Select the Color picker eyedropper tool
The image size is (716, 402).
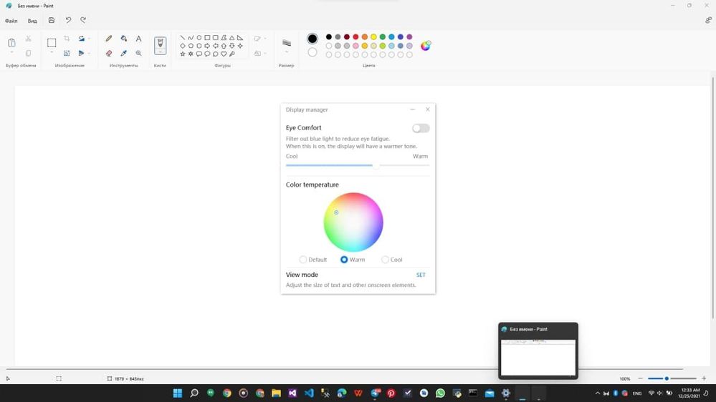[x=124, y=54]
